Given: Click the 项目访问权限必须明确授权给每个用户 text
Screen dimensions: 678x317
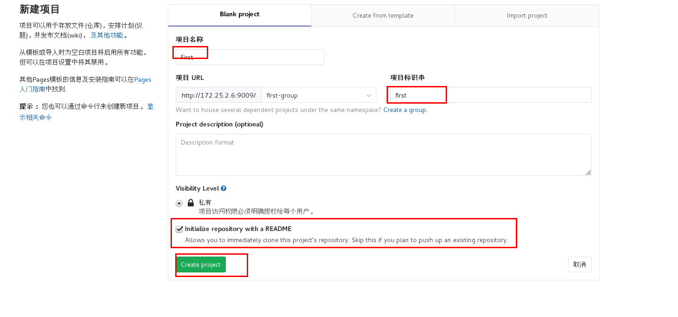Looking at the screenshot, I should pos(257,211).
